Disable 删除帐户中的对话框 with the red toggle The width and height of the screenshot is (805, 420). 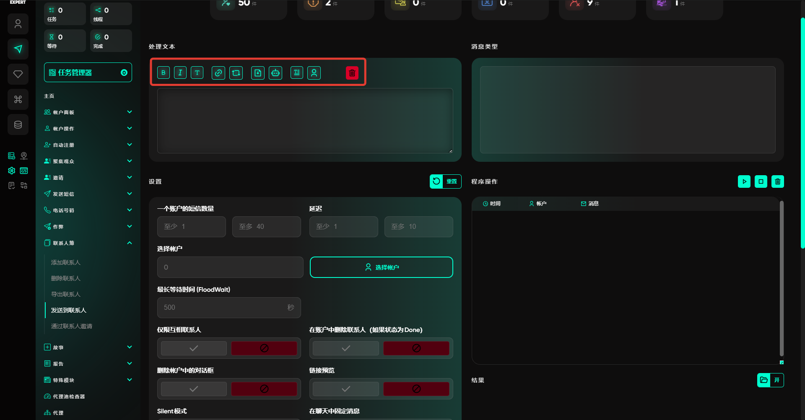pyautogui.click(x=264, y=389)
